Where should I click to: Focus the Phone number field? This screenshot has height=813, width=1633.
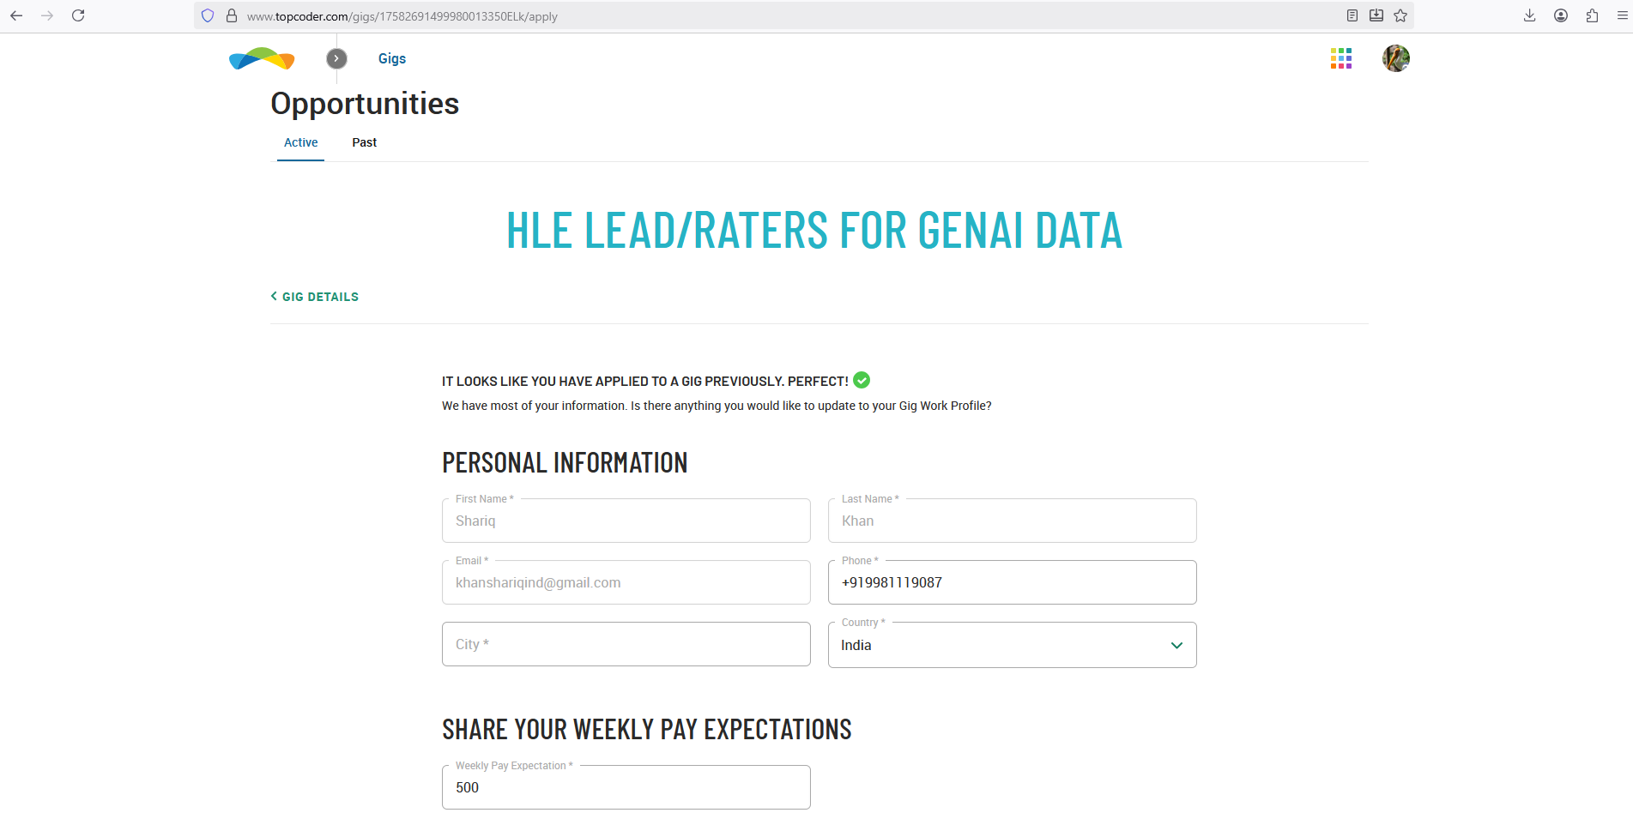pos(1012,582)
